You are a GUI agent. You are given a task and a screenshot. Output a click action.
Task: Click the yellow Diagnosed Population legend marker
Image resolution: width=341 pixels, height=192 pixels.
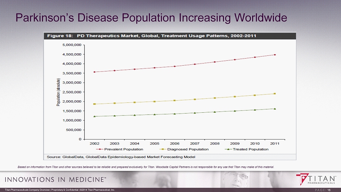[x=162, y=149]
